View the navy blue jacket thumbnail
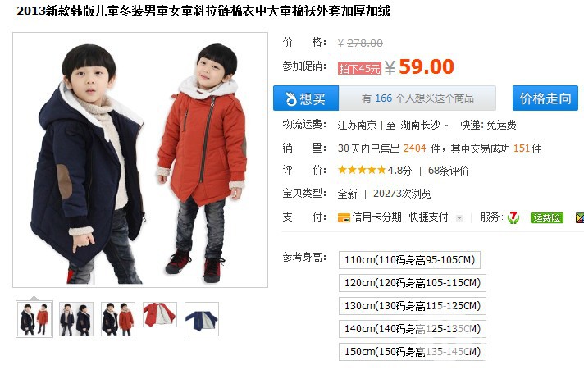Image resolution: width=584 pixels, height=370 pixels. pyautogui.click(x=202, y=319)
